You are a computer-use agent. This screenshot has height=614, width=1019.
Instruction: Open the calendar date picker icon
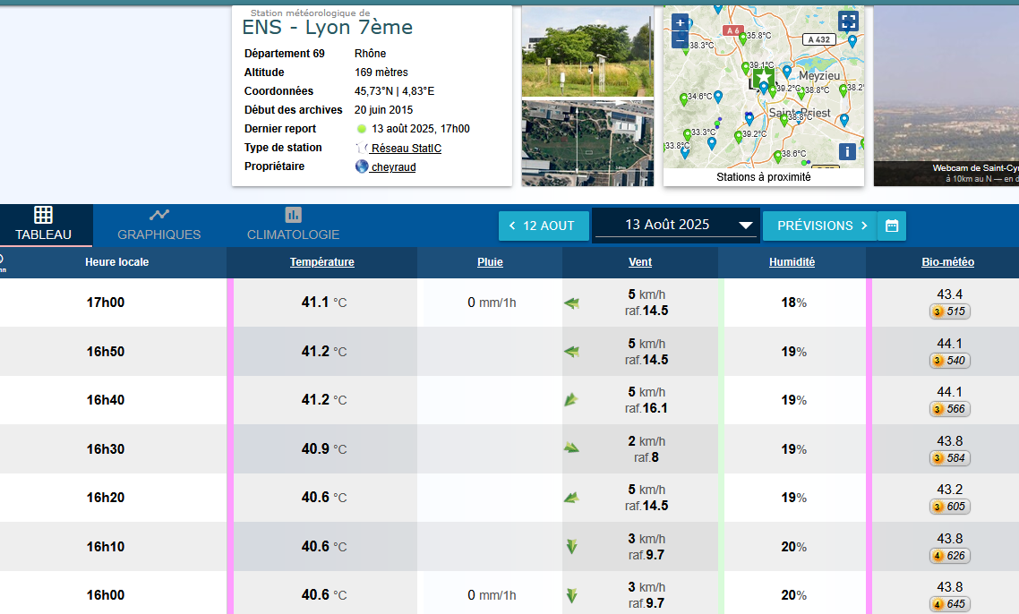point(892,226)
